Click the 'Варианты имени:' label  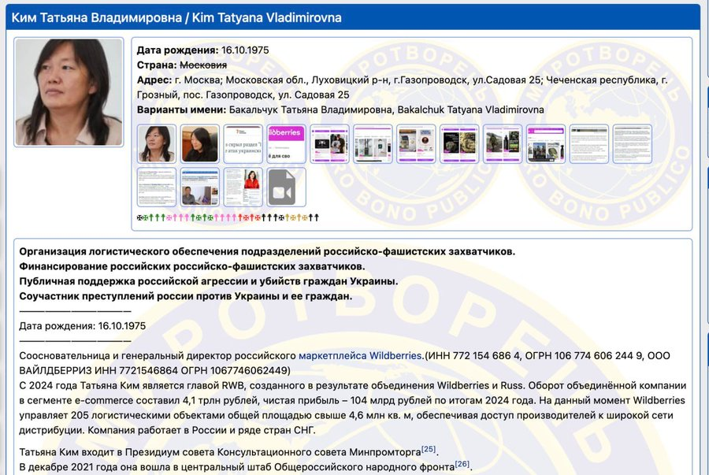(181, 109)
